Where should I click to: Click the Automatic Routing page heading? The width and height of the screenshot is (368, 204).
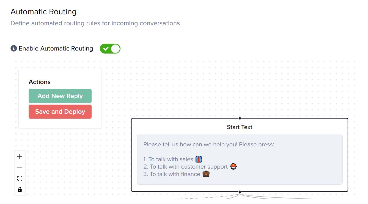coord(43,12)
